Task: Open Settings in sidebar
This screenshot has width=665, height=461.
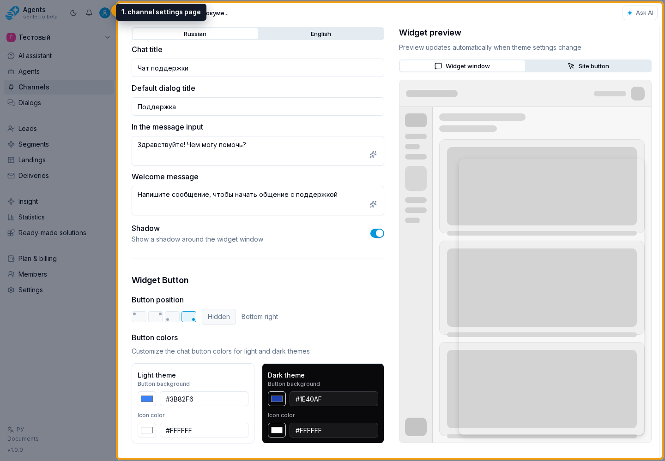Action: pyautogui.click(x=59, y=290)
